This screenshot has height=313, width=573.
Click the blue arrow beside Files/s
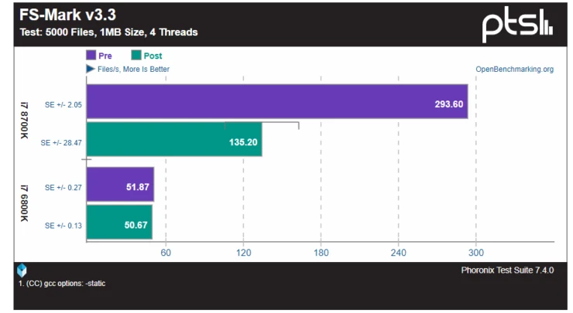(x=90, y=69)
